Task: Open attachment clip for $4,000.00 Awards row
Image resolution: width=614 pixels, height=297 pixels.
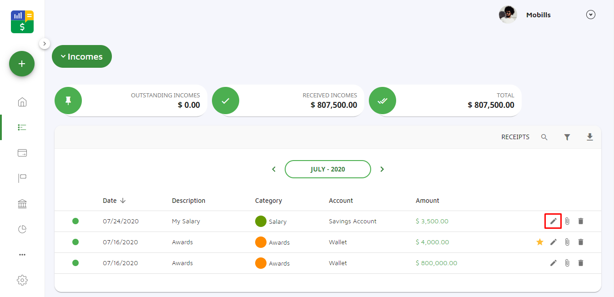Action: pyautogui.click(x=567, y=242)
